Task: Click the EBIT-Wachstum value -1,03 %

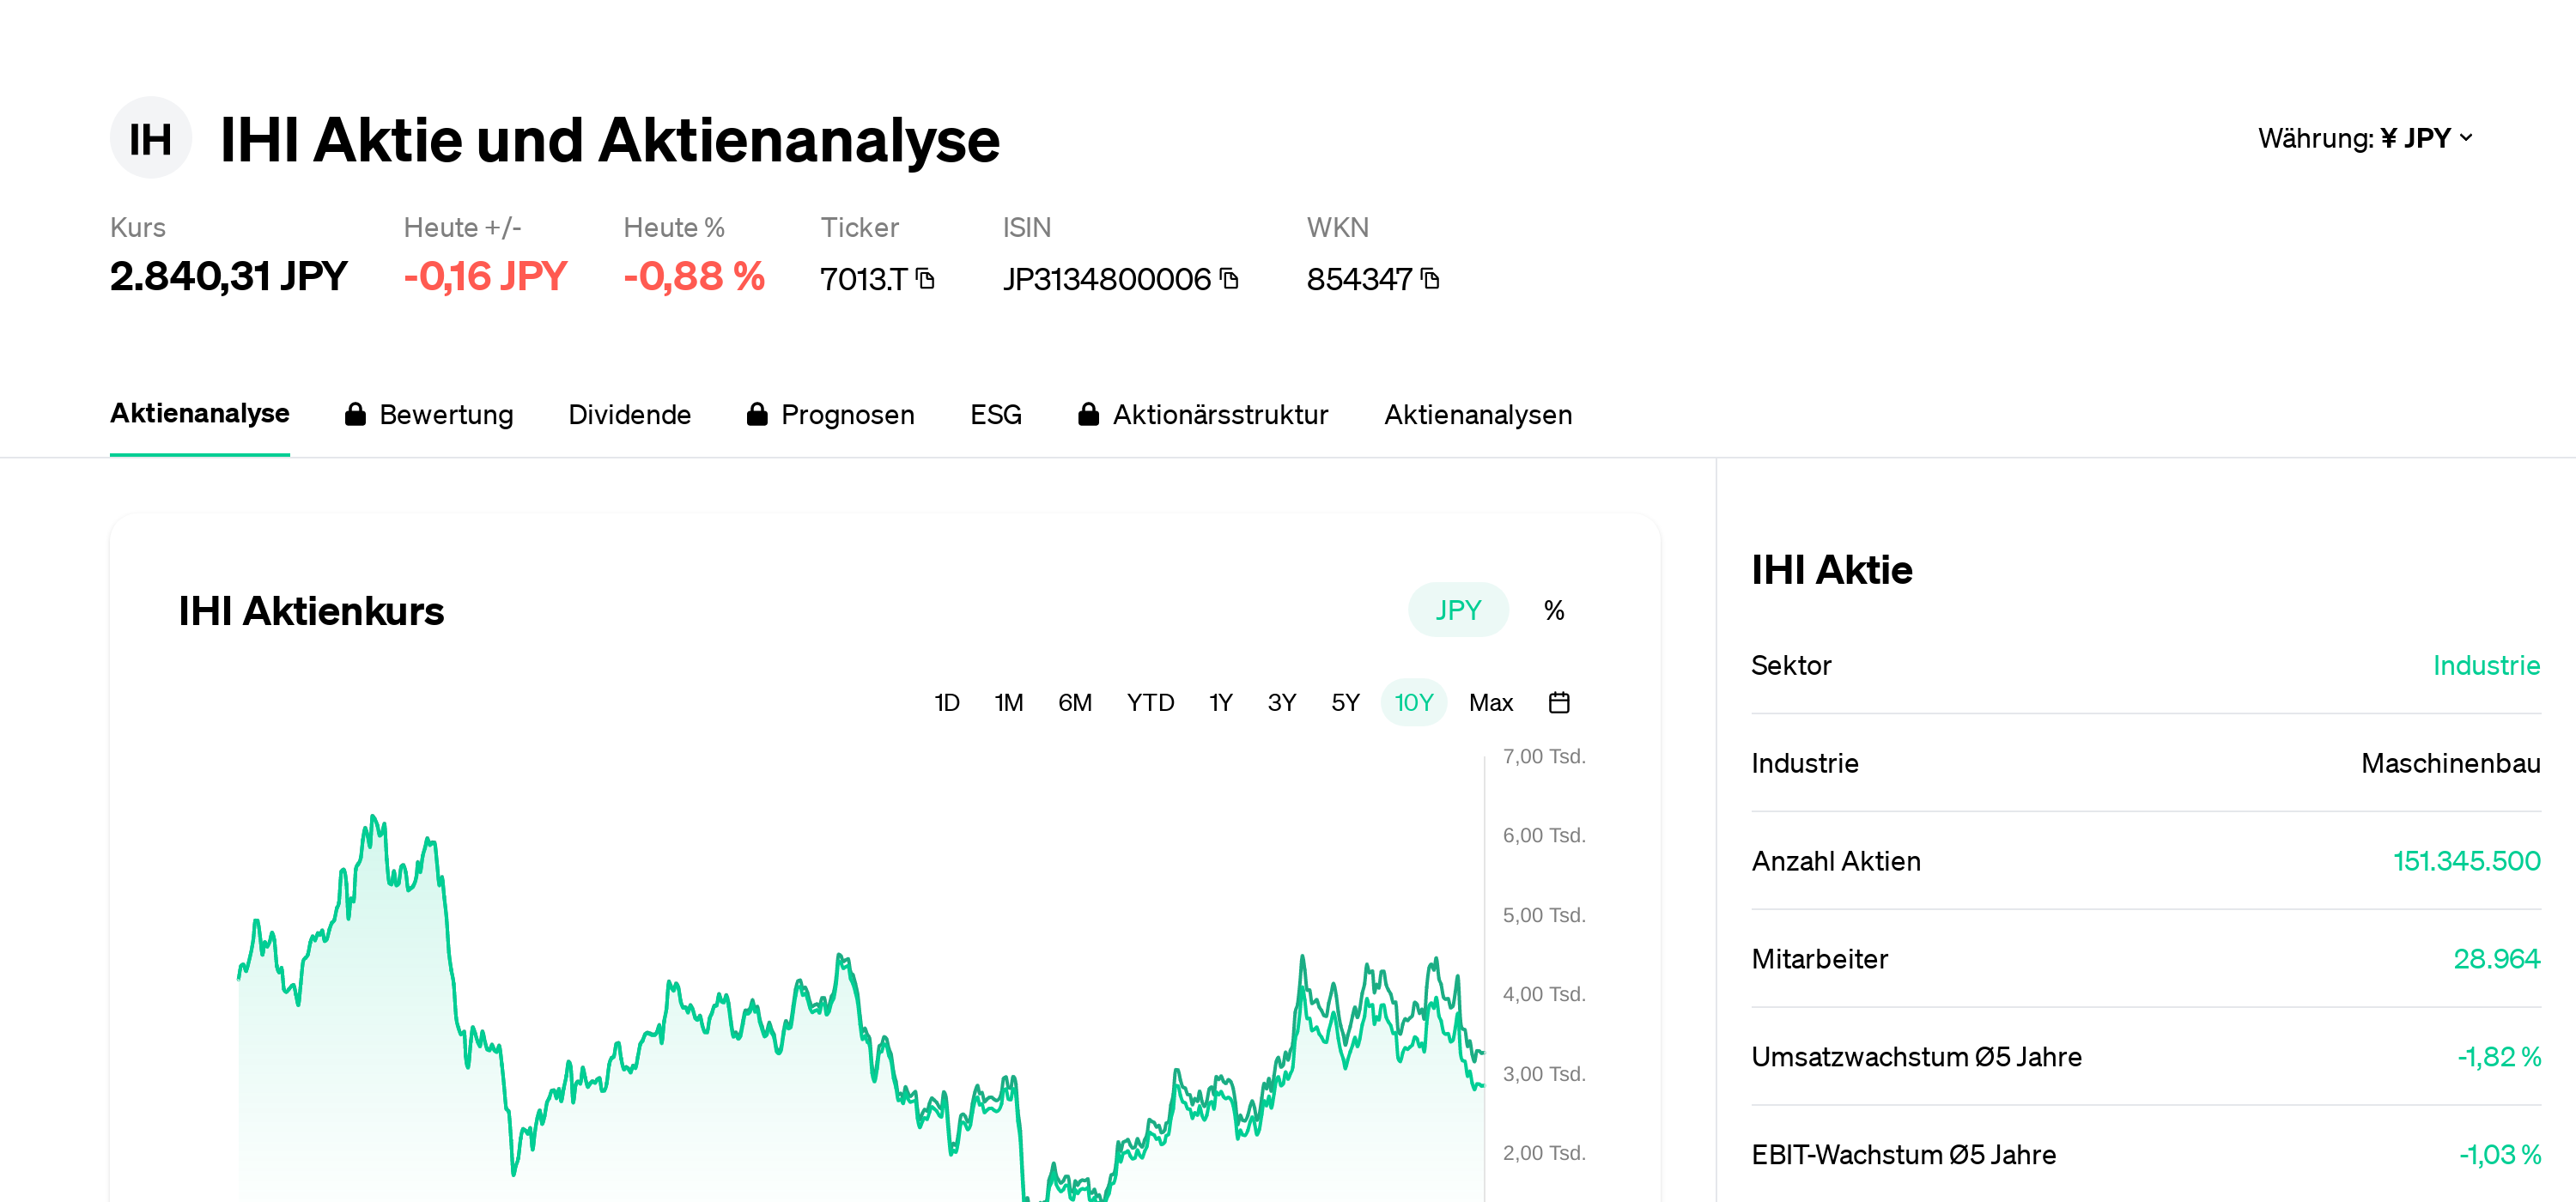Action: (x=2499, y=1156)
